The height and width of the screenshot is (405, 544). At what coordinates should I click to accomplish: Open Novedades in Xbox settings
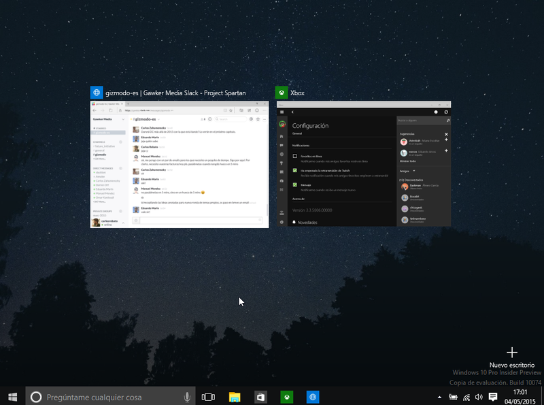[x=305, y=223]
